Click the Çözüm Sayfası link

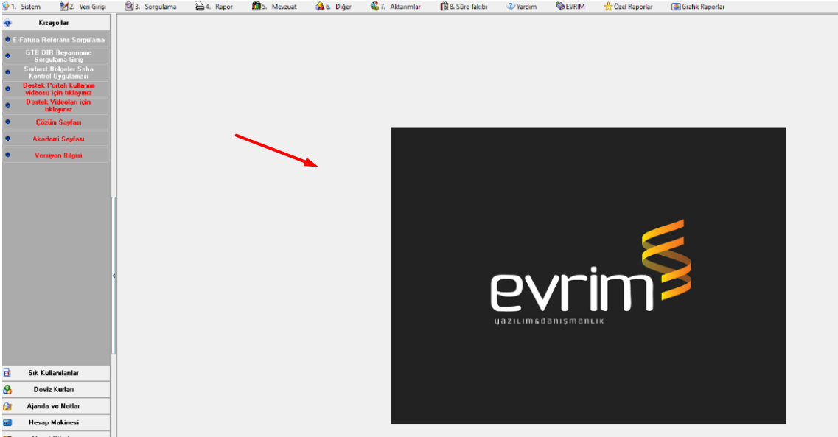coord(58,122)
